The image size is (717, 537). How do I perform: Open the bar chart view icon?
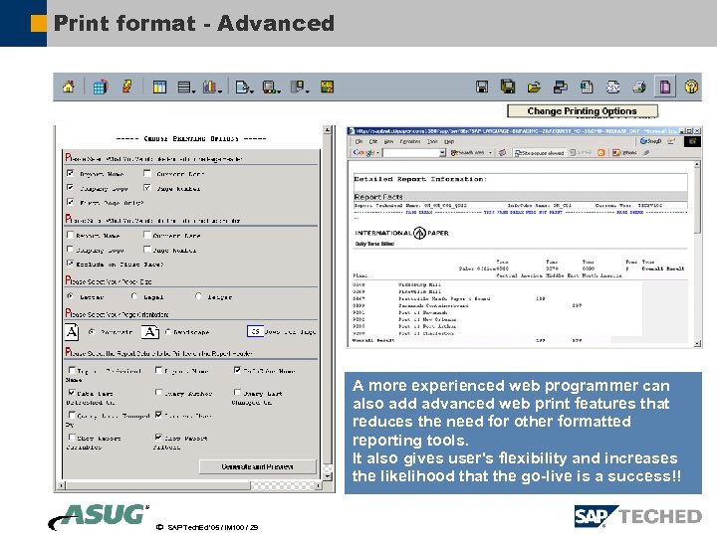tap(210, 87)
